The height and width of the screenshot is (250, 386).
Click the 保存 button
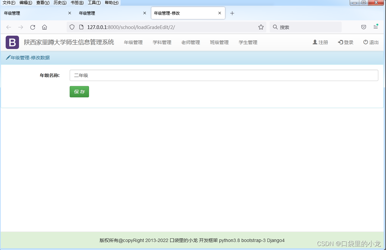[79, 92]
